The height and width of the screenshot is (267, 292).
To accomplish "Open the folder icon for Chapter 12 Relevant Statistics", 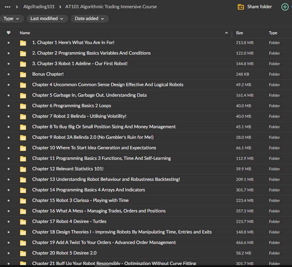I will point(23,169).
